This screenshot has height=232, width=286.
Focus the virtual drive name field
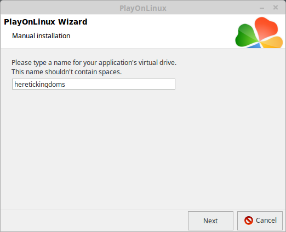(x=94, y=84)
